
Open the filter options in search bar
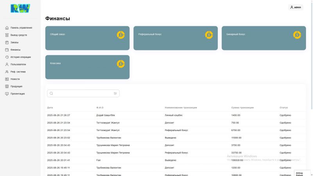115,93
